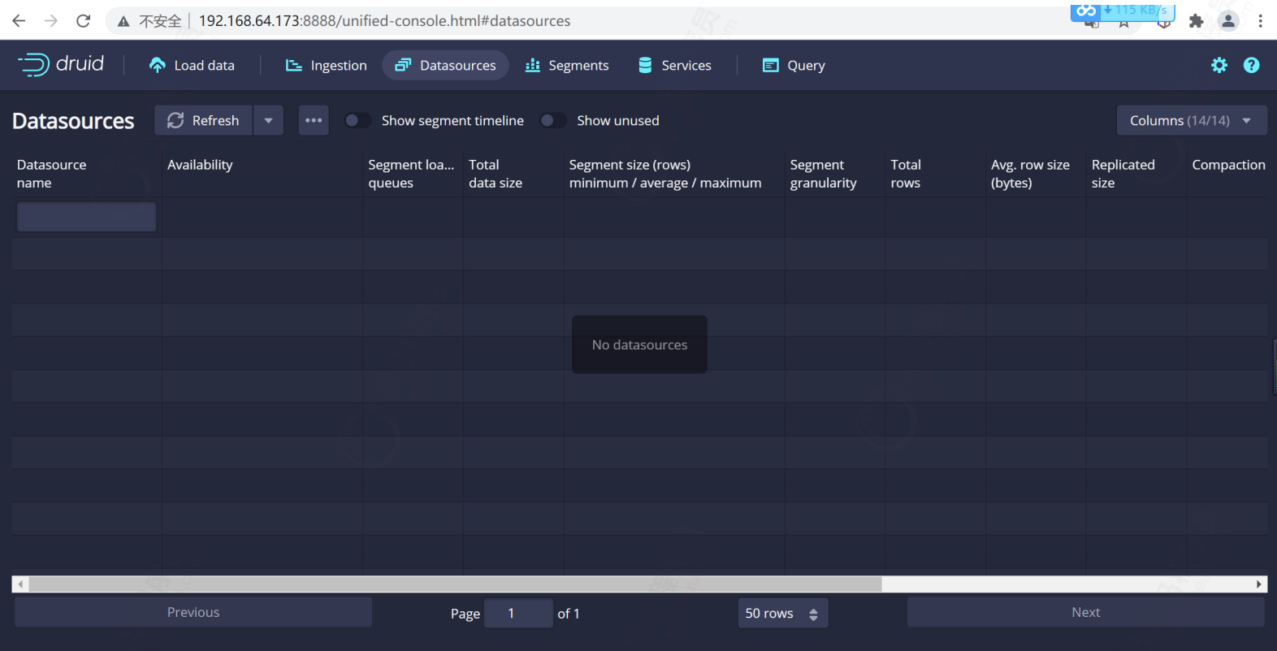Refresh the datasources list
This screenshot has width=1277, height=651.
[x=204, y=120]
